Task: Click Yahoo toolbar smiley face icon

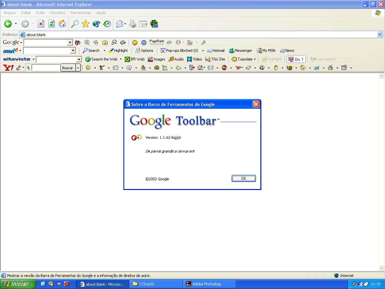Action: coord(88,68)
